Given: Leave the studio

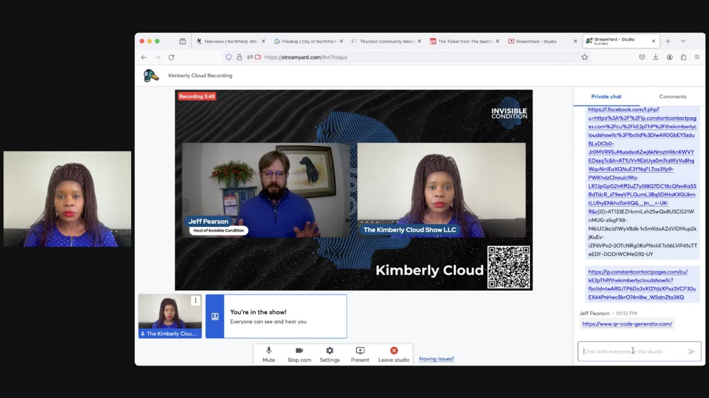Looking at the screenshot, I should [394, 354].
